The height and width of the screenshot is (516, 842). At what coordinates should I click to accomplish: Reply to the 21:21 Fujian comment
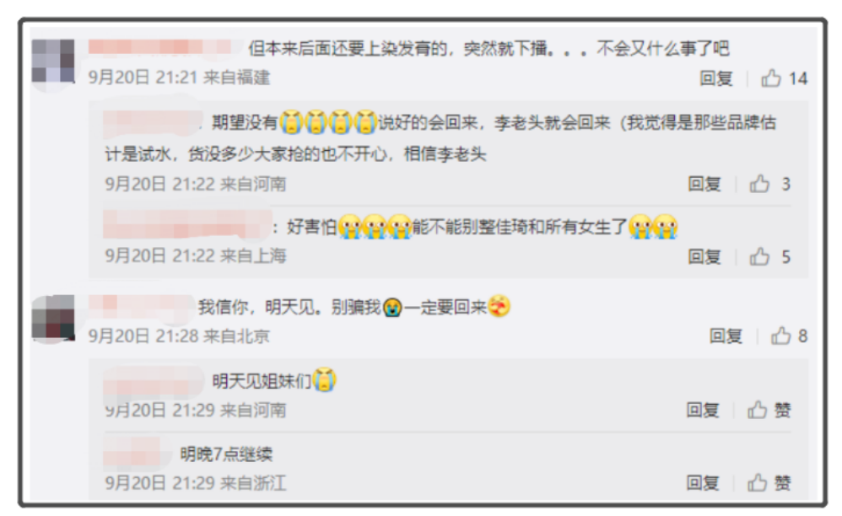point(716,78)
